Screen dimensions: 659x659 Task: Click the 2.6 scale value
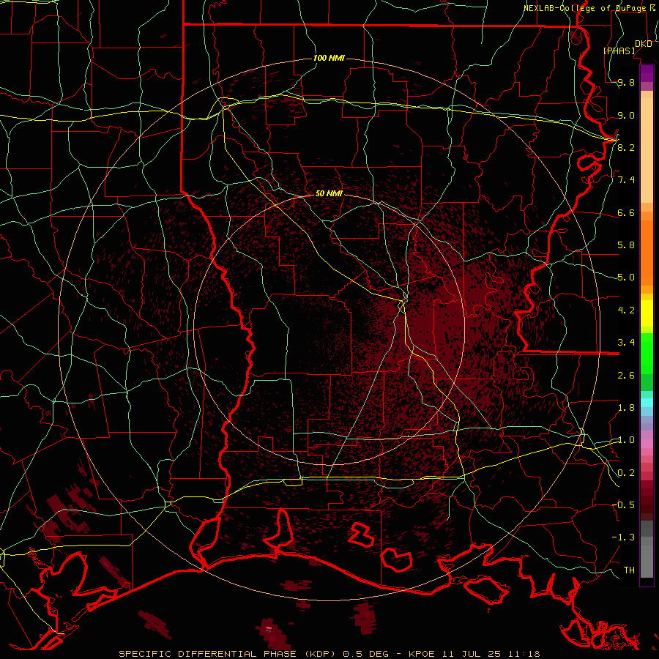click(626, 376)
